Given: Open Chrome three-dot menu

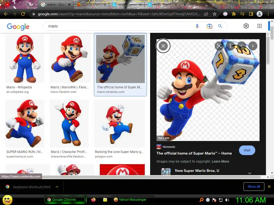Looking at the screenshot, I should click(268, 14).
